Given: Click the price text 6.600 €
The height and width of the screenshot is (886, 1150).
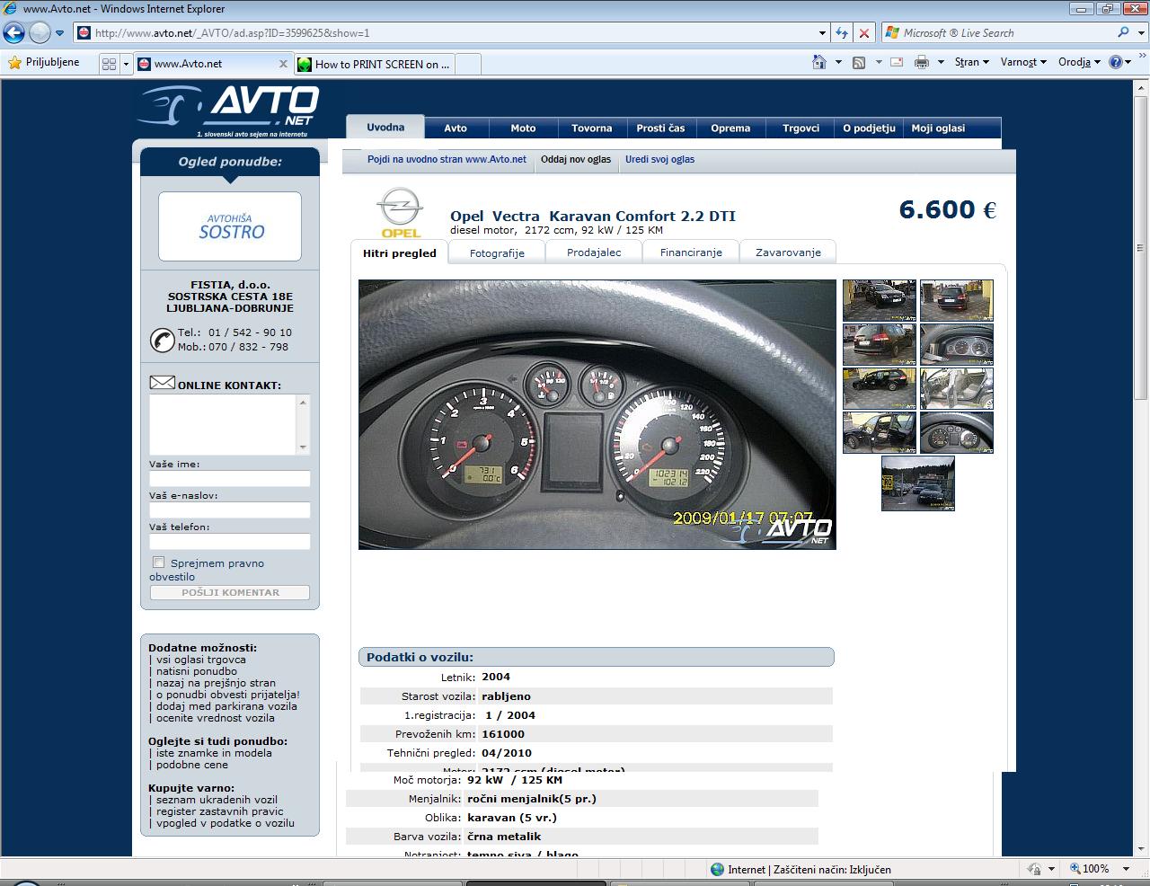Looking at the screenshot, I should point(948,209).
